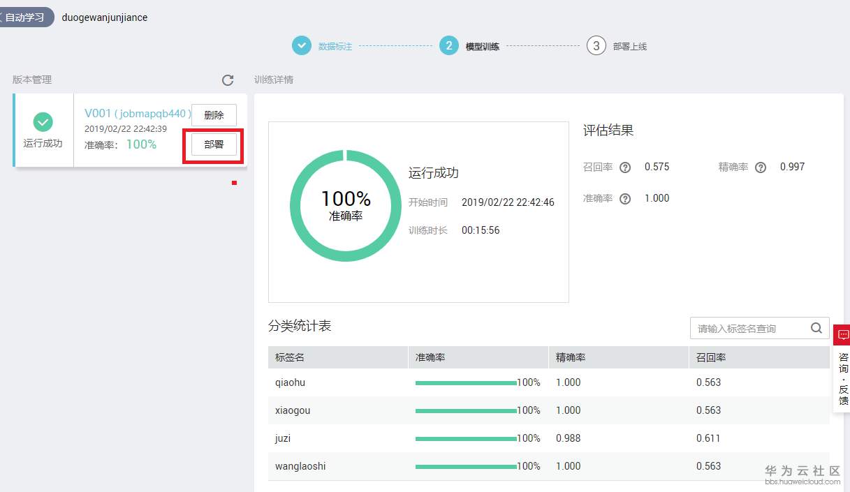Viewport: 850px width, 492px height.
Task: Go back via 自动学习 button
Action: tap(25, 17)
